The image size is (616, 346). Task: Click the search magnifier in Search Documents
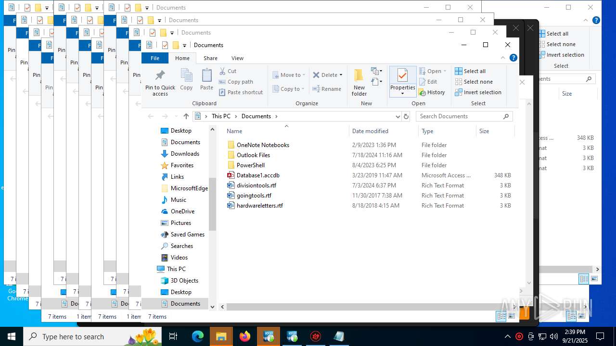click(506, 116)
